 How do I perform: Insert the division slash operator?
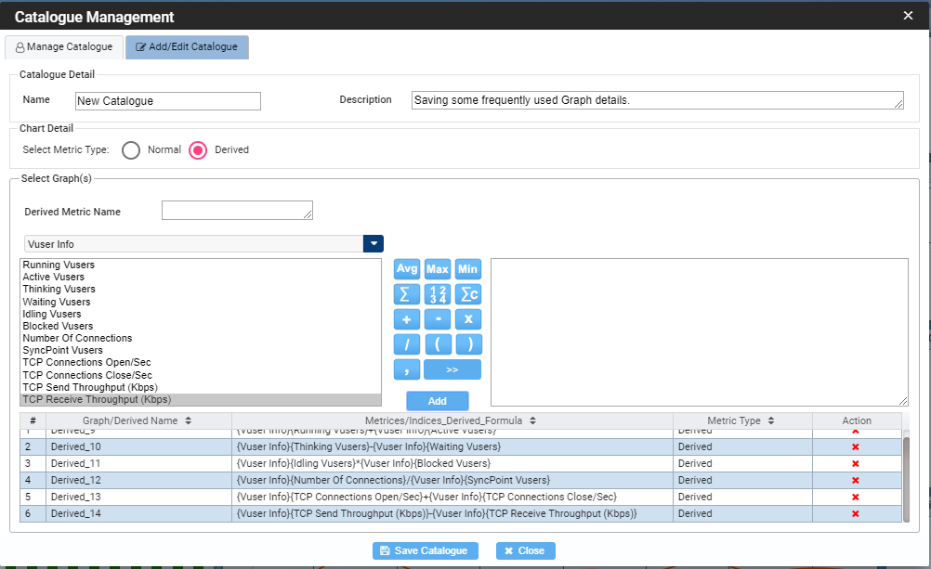[407, 344]
